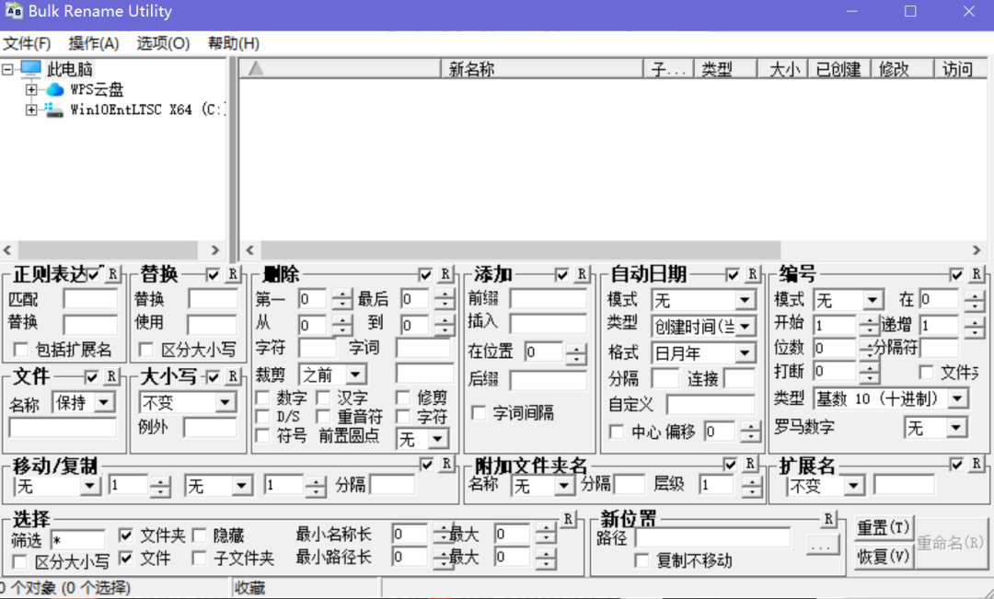The image size is (994, 599).
Task: Enable 区分大小写 in the 替换 section
Action: [145, 350]
